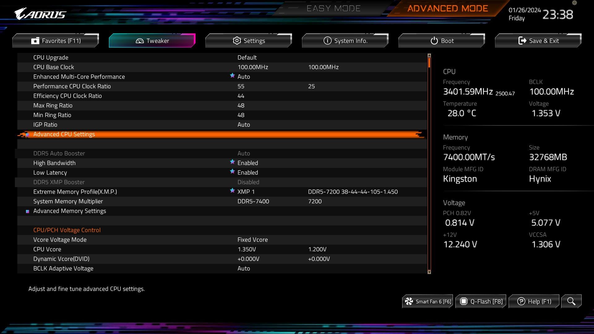Toggle Low Latency Enabled setting
Screen dimensions: 594x334
click(247, 173)
